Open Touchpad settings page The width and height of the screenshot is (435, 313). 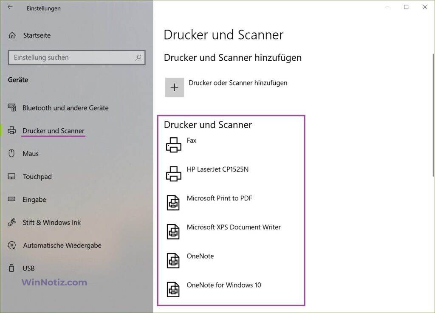coord(37,177)
